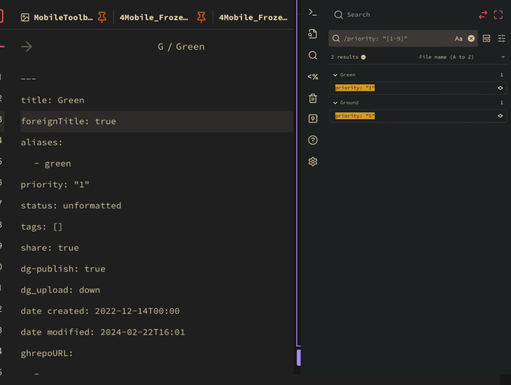This screenshot has height=385, width=511.
Task: Click the file search document icon
Action: tap(313, 34)
